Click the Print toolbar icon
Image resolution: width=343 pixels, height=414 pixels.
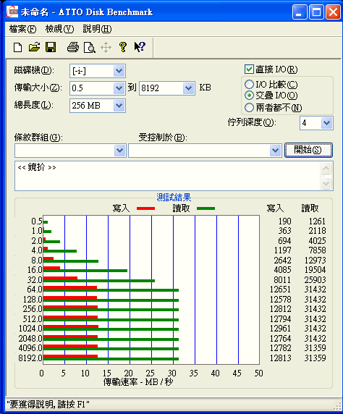[73, 48]
